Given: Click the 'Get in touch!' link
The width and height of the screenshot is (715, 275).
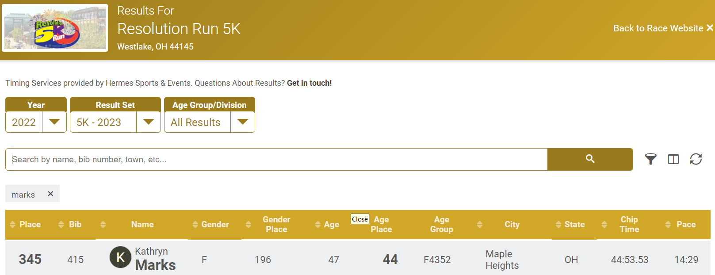Looking at the screenshot, I should pos(309,83).
